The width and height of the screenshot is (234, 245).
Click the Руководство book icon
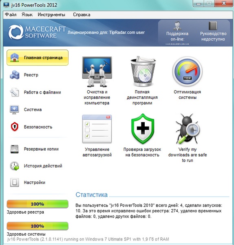coord(213,26)
